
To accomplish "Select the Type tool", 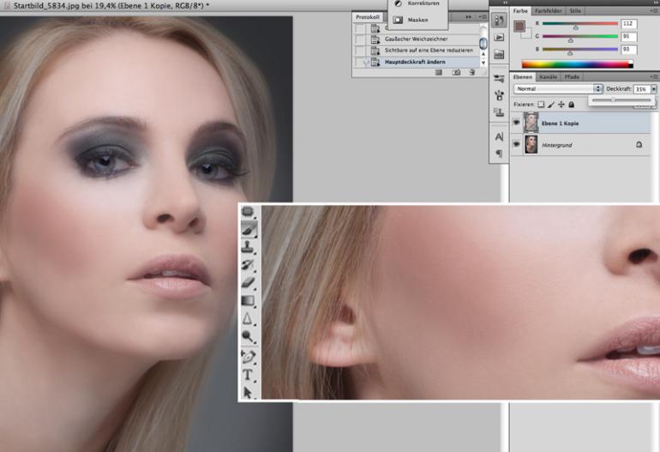I will point(249,374).
